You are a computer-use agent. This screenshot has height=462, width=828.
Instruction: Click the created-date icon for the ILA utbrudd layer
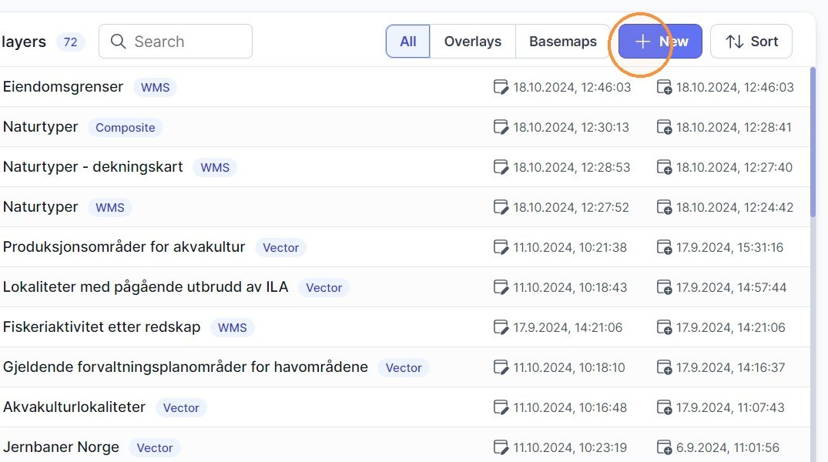664,287
